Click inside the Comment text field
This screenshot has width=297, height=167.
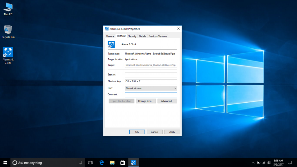[x=151, y=95]
